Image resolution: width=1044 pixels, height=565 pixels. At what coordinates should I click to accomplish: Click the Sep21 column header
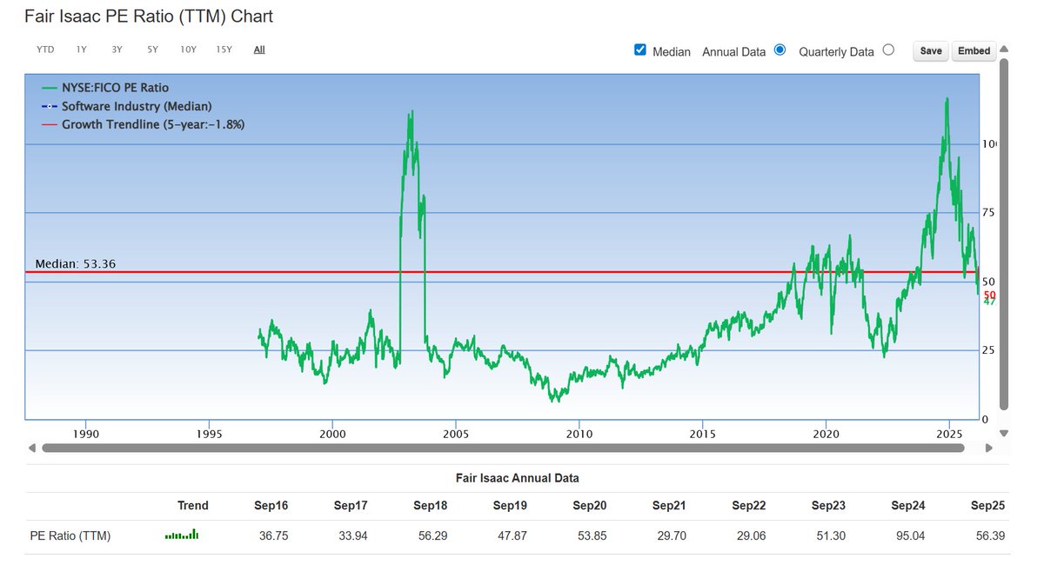(x=669, y=505)
